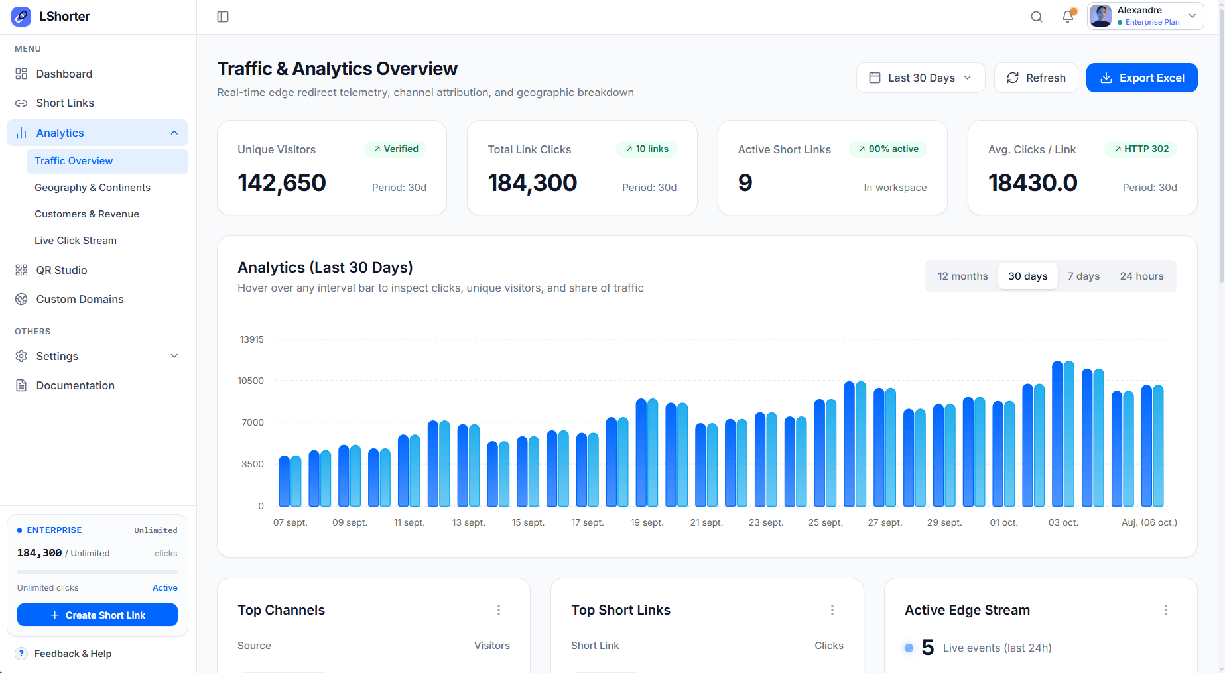Click the 90% active badge
This screenshot has width=1225, height=673.
888,149
